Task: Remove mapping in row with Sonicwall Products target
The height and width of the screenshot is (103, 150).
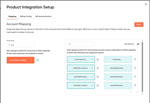Action: pyautogui.click(x=98, y=77)
